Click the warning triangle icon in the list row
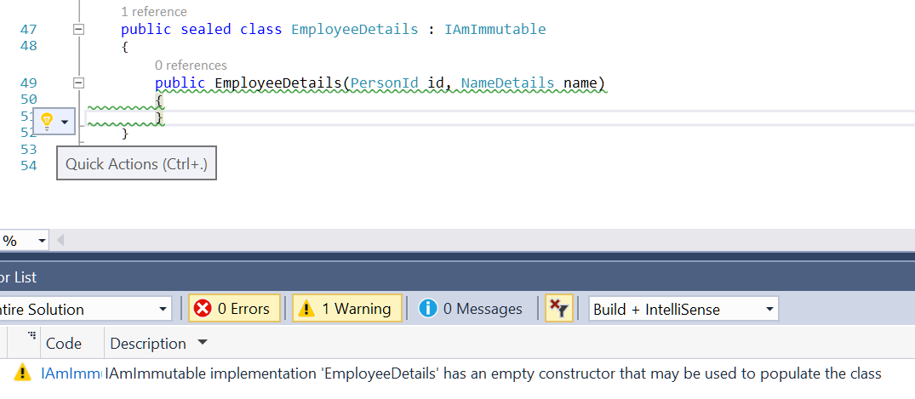Image resolution: width=915 pixels, height=399 pixels. coord(22,373)
